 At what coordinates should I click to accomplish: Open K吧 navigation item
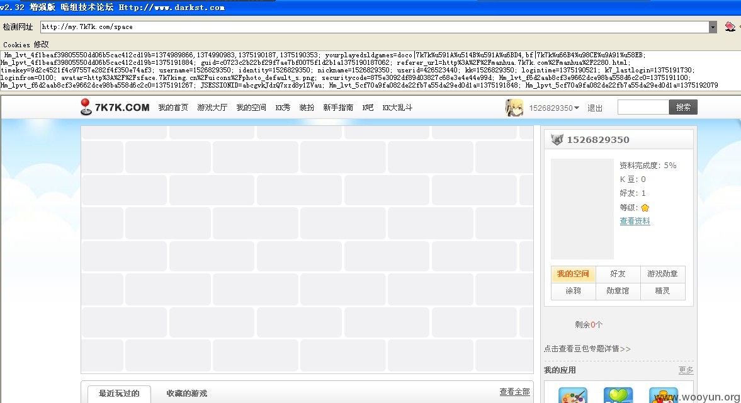[x=368, y=108]
